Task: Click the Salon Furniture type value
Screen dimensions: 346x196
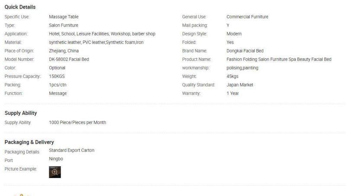Action: click(64, 25)
